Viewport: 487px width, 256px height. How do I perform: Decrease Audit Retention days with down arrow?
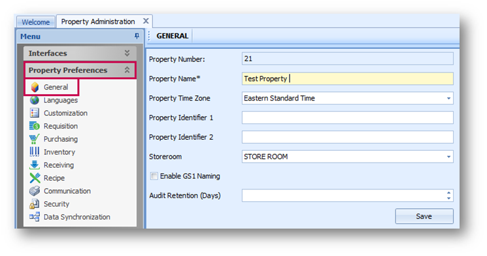[448, 198]
